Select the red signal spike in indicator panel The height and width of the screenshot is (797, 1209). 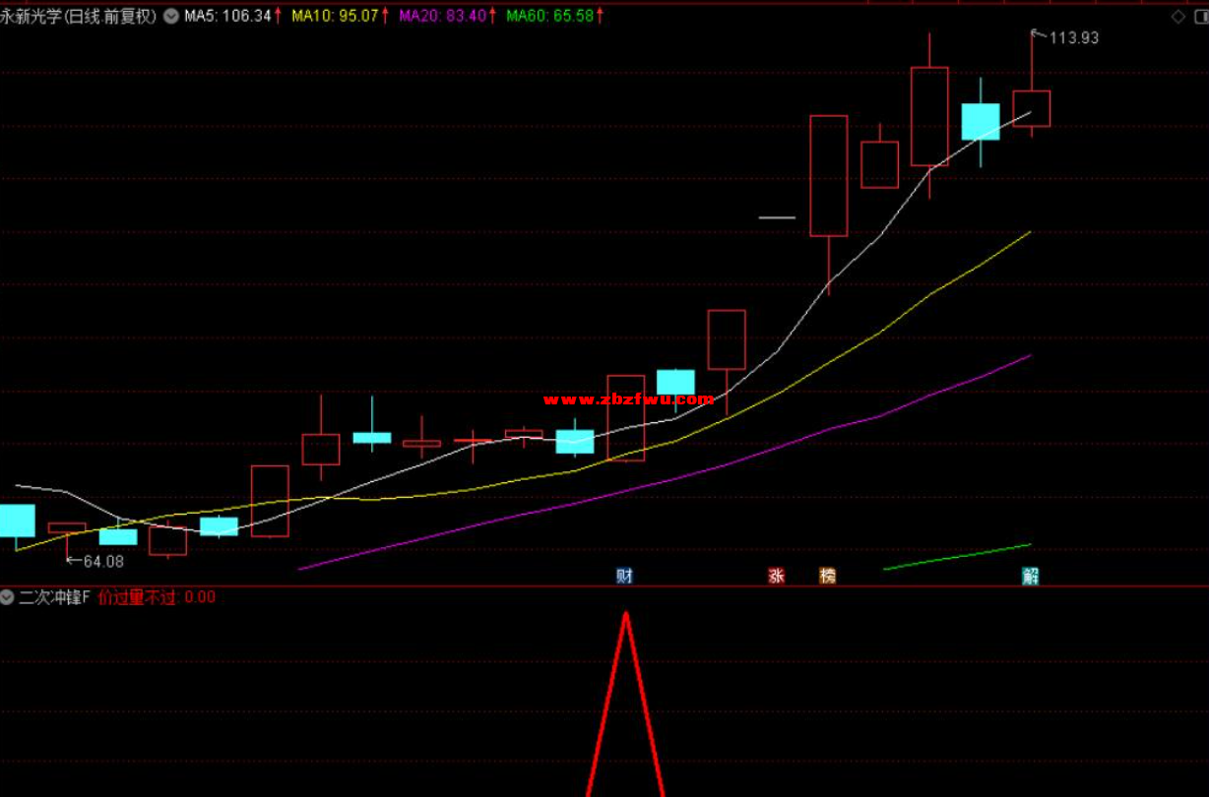625,703
